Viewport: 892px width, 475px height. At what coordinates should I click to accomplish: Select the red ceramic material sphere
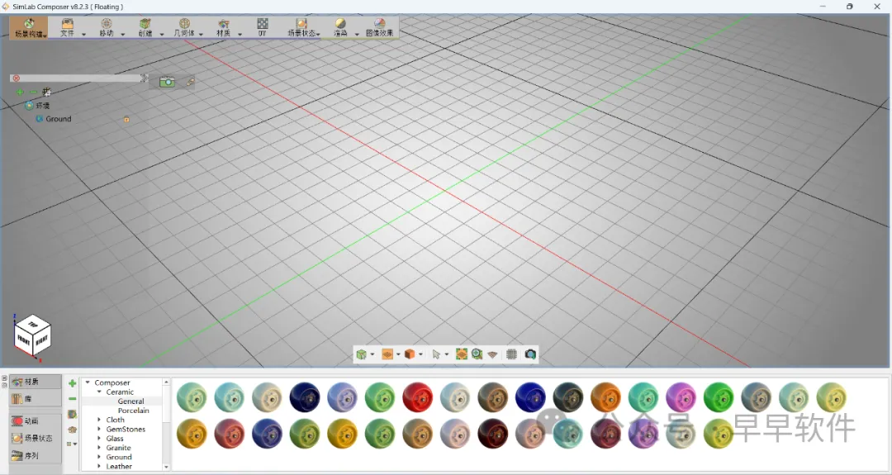point(418,397)
